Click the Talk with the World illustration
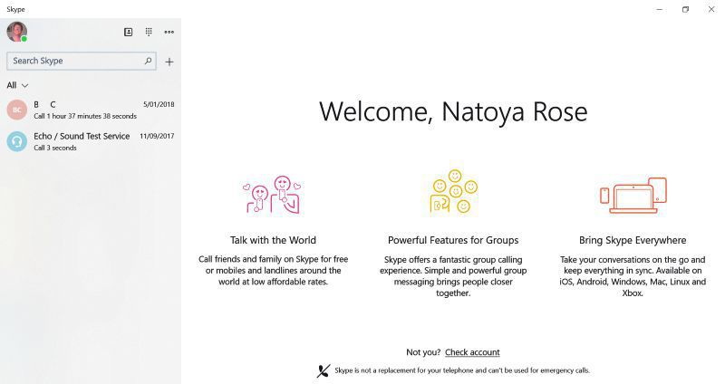 pyautogui.click(x=273, y=195)
